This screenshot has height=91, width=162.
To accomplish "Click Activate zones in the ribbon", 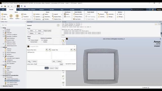I will (x=46, y=19).
